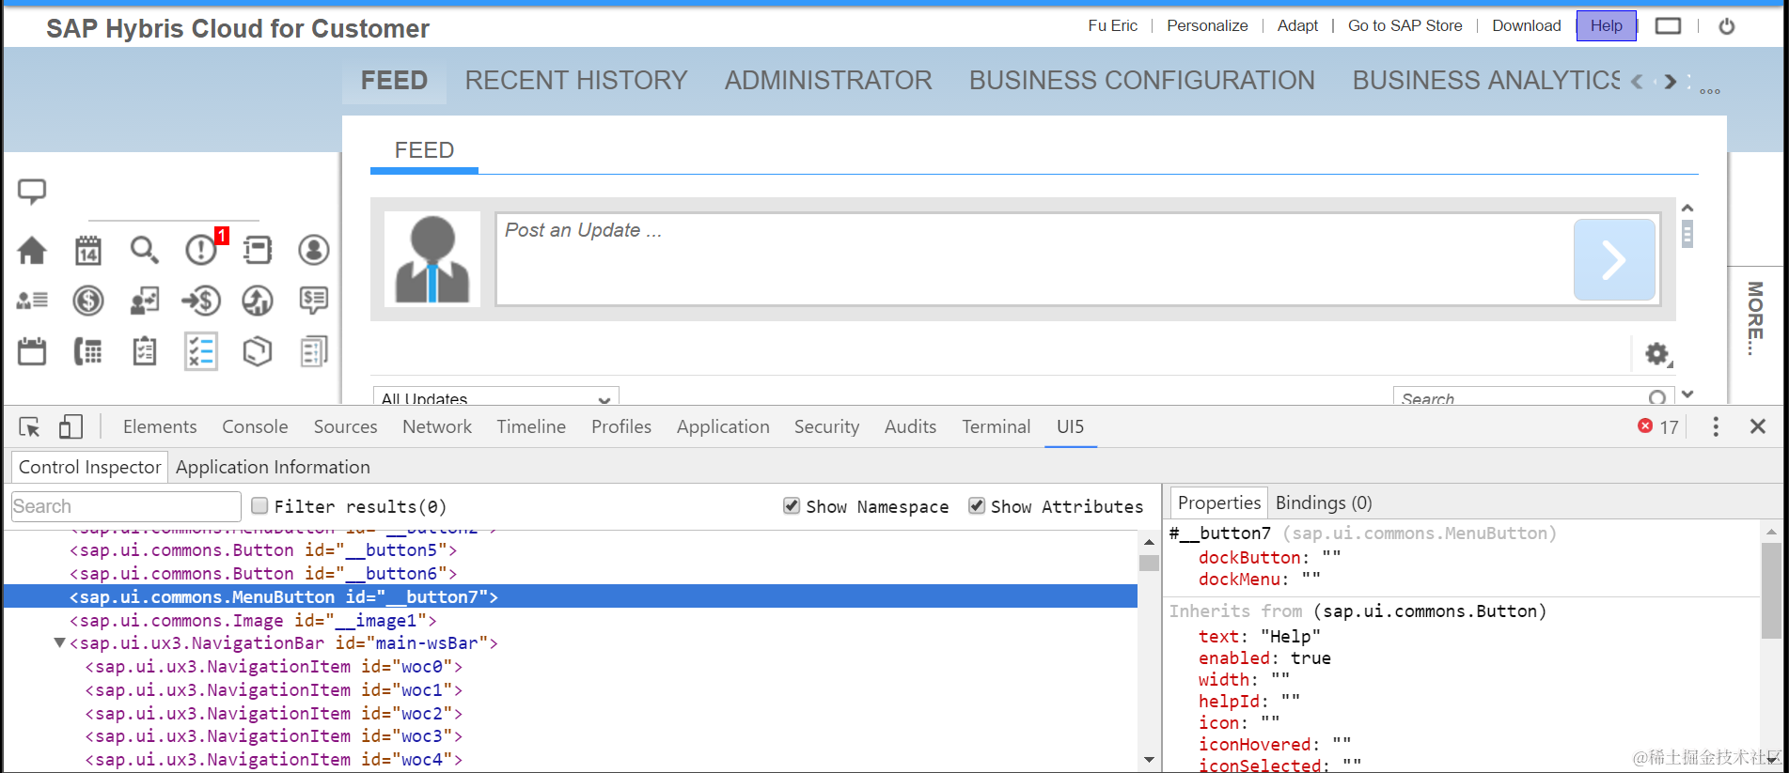
Task: Click the navigation bar right chevron
Action: point(1670,82)
